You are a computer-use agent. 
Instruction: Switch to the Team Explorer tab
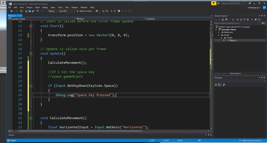[x=235, y=74]
